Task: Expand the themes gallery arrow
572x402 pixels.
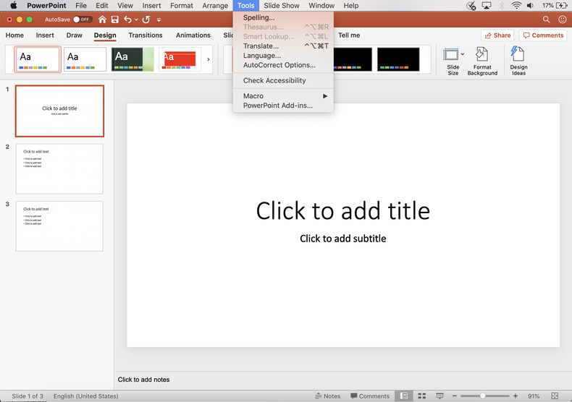Action: (x=209, y=59)
